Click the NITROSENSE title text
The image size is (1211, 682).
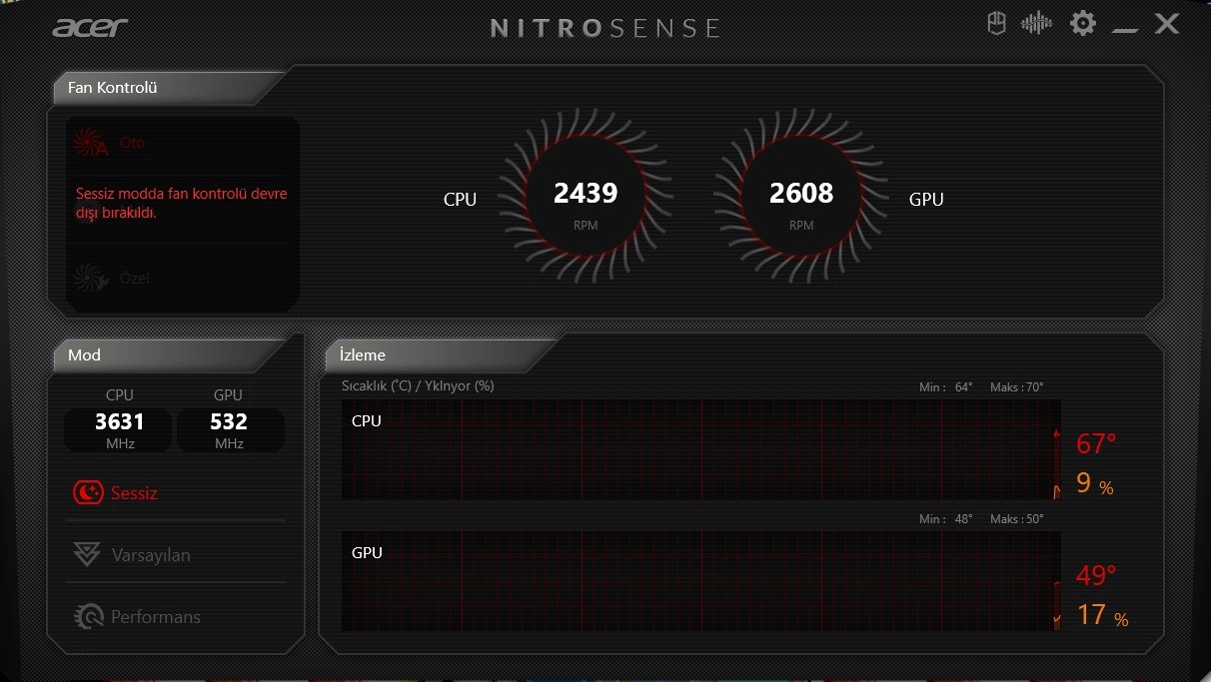(605, 27)
